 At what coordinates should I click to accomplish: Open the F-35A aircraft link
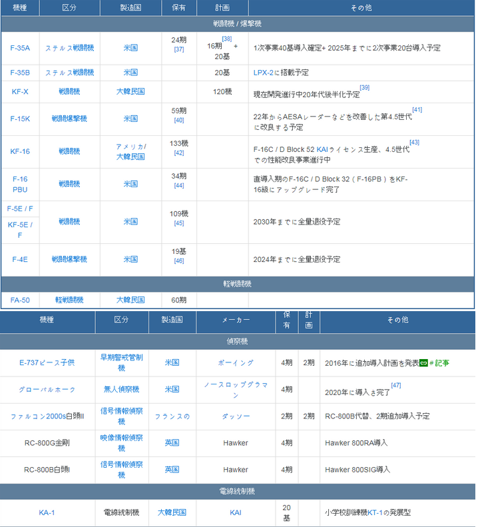pyautogui.click(x=20, y=48)
